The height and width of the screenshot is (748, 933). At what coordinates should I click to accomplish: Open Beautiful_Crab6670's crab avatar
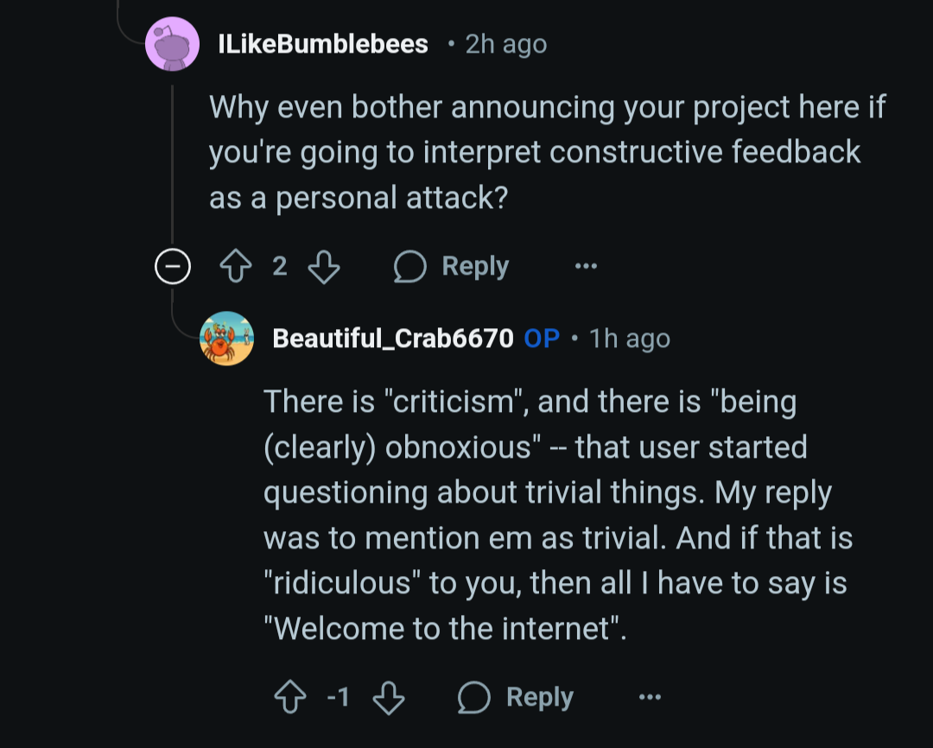coord(226,338)
